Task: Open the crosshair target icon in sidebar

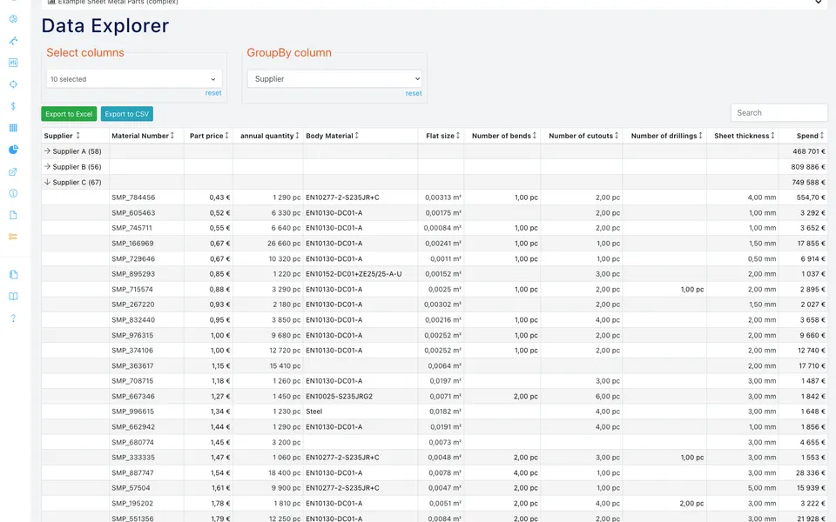Action: pyautogui.click(x=13, y=84)
